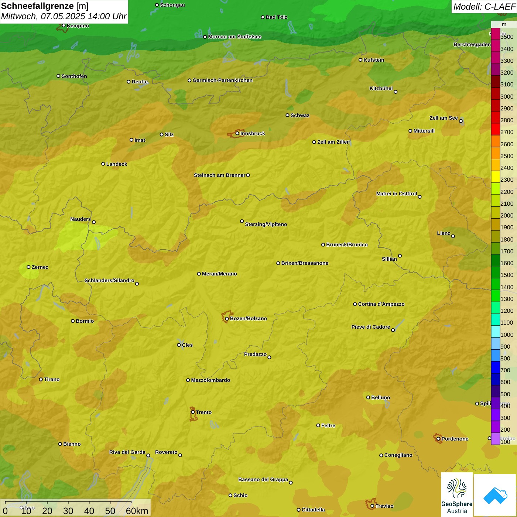Select the pure blue 700 legend swatch
517x517 pixels.
495,367
